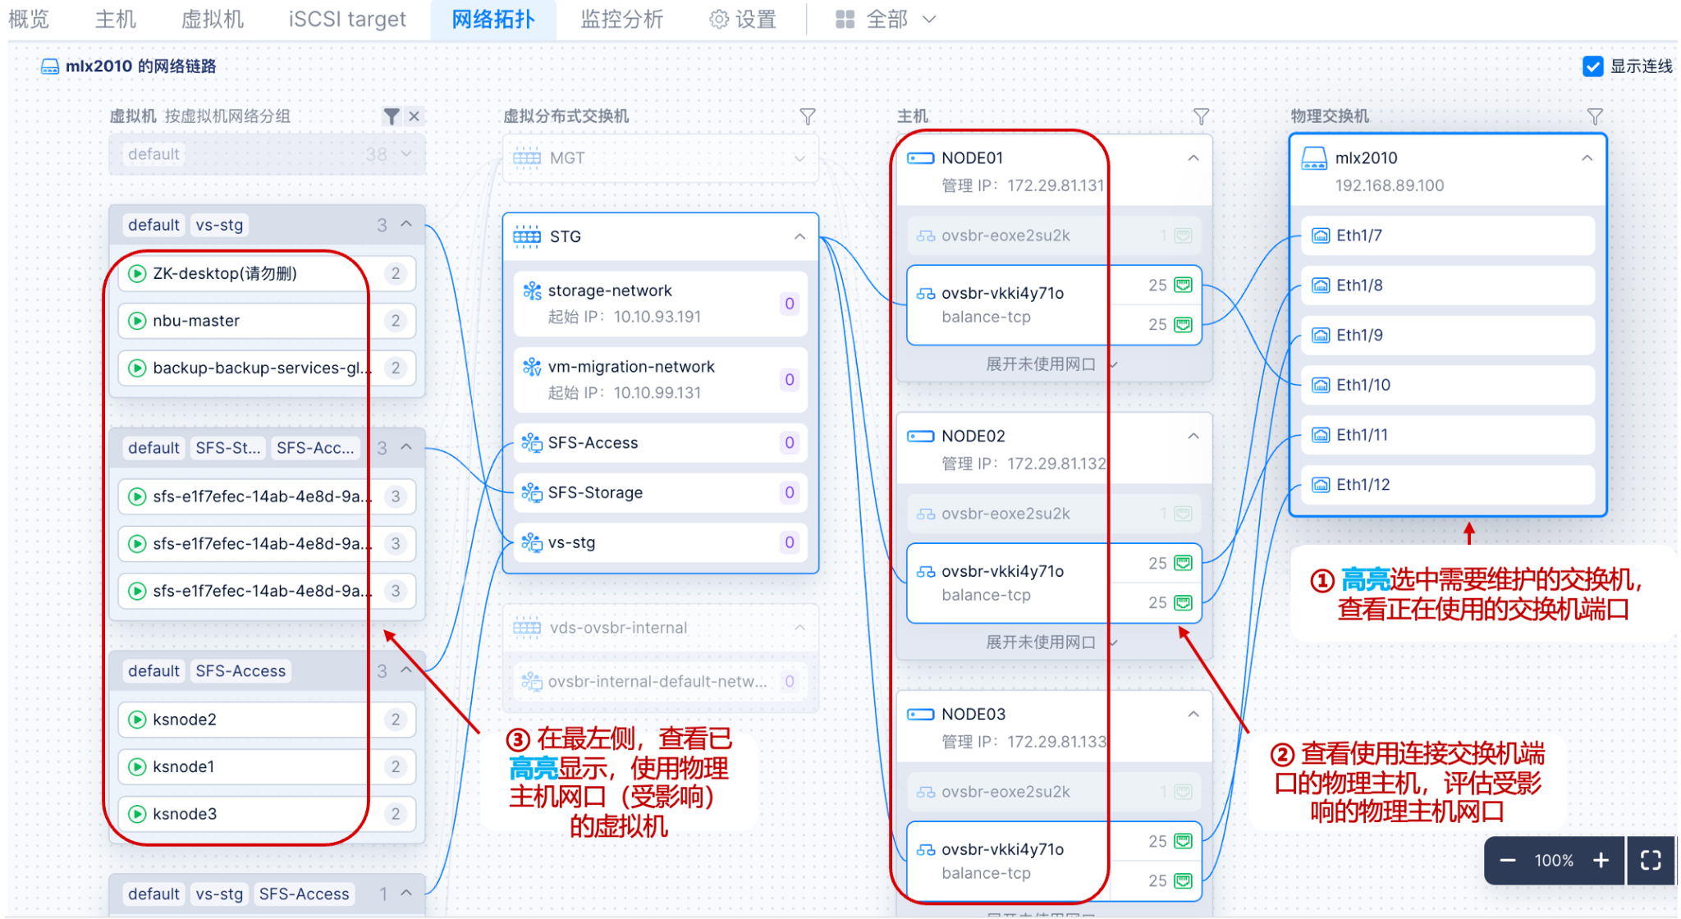Click the fullscreen fit-to-view icon

[1651, 860]
